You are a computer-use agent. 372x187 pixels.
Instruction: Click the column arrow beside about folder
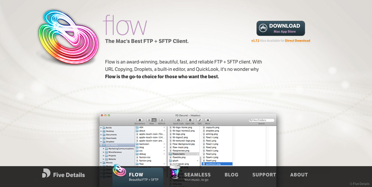pos(164,131)
